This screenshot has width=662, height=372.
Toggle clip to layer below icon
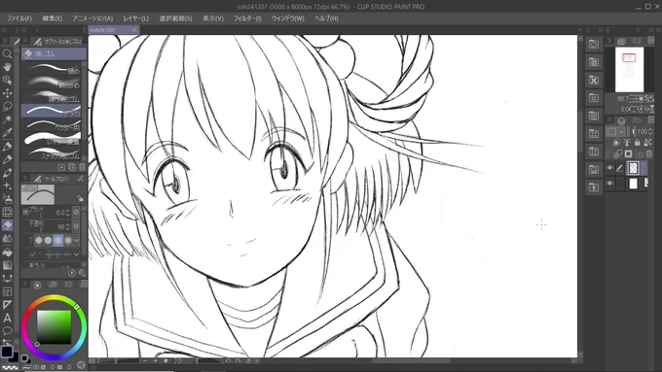point(617,143)
